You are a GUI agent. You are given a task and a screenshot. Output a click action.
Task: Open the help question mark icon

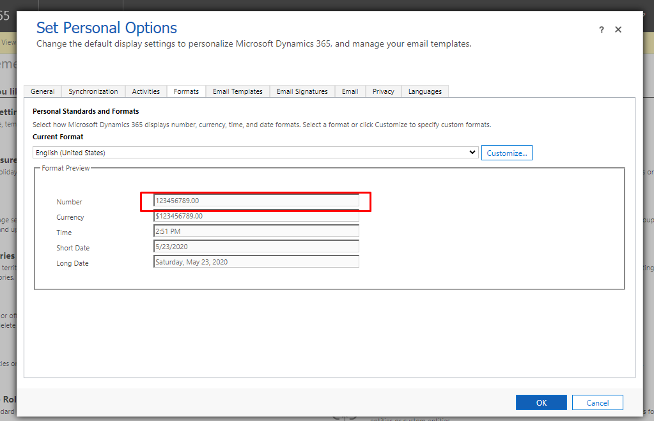pyautogui.click(x=601, y=29)
